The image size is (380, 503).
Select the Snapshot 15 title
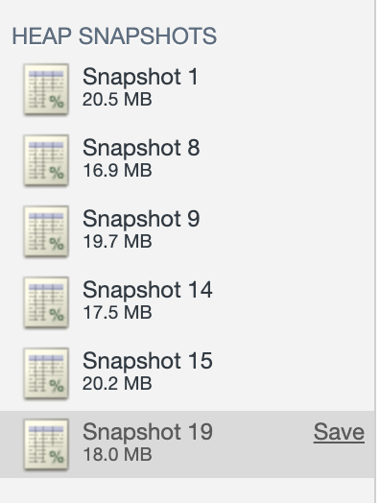click(148, 361)
